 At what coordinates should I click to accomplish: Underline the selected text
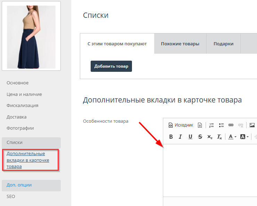point(190,137)
